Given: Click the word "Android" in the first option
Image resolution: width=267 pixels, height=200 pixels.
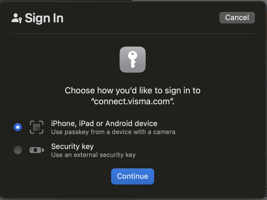Looking at the screenshot, I should click(x=118, y=123).
